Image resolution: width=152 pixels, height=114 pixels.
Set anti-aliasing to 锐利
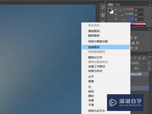(x=106, y=92)
